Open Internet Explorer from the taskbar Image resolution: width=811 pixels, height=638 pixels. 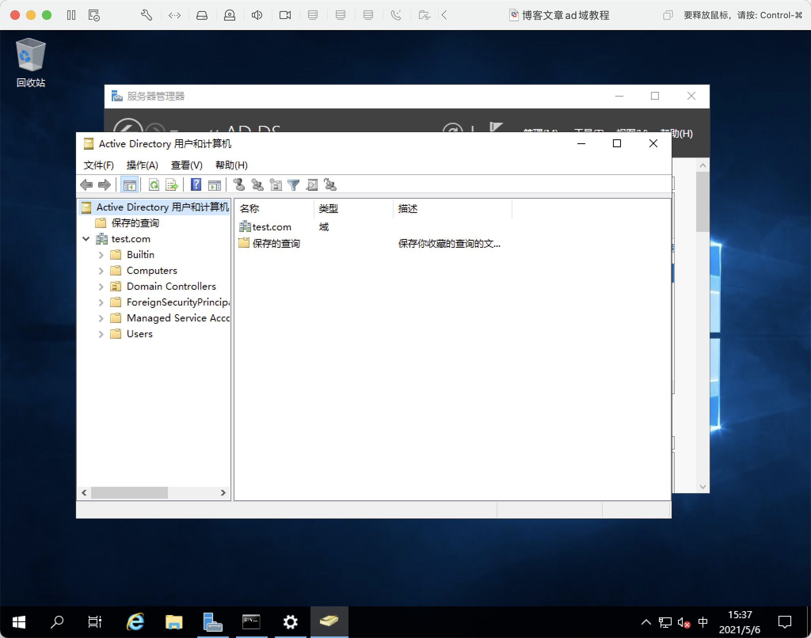pyautogui.click(x=135, y=622)
